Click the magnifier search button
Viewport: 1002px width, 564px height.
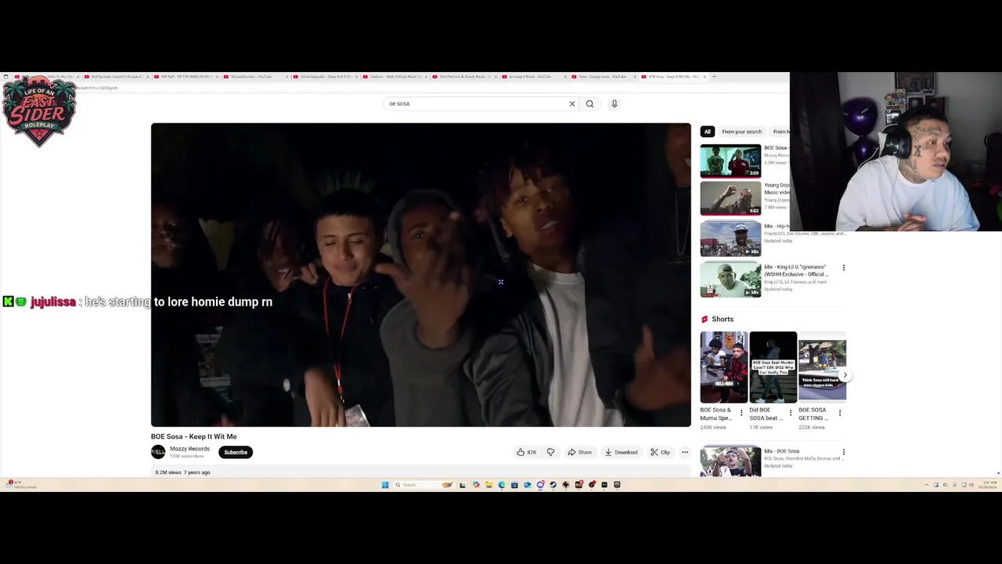pyautogui.click(x=589, y=103)
